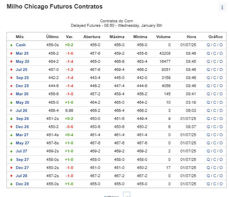This screenshot has width=229, height=197.
Task: Click the green up arrow beside Cash
Action: (x=11, y=45)
